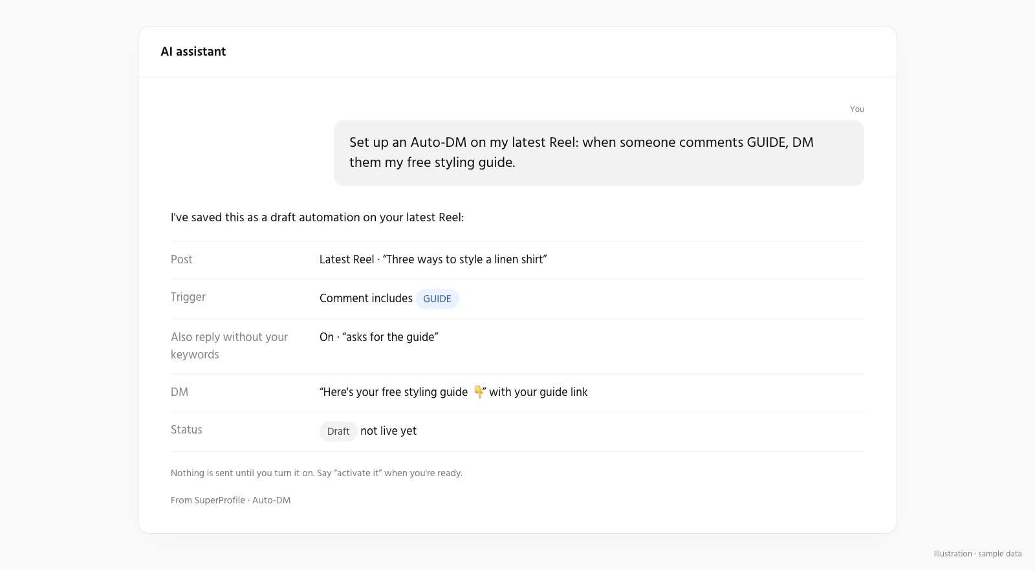Click the Post row label
1035x570 pixels.
(181, 259)
